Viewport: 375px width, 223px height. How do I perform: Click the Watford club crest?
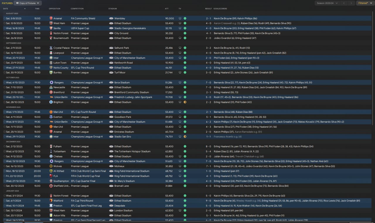point(51,201)
